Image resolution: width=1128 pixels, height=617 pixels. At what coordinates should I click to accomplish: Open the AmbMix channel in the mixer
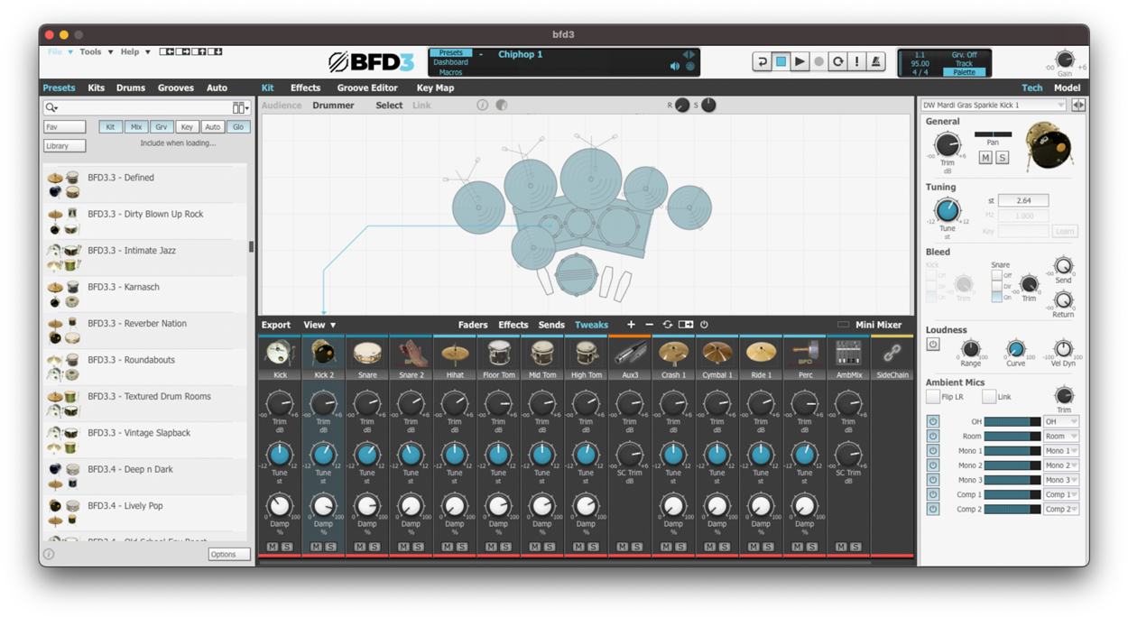point(848,354)
